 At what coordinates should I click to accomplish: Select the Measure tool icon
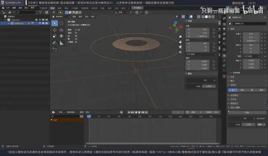(x=61, y=43)
